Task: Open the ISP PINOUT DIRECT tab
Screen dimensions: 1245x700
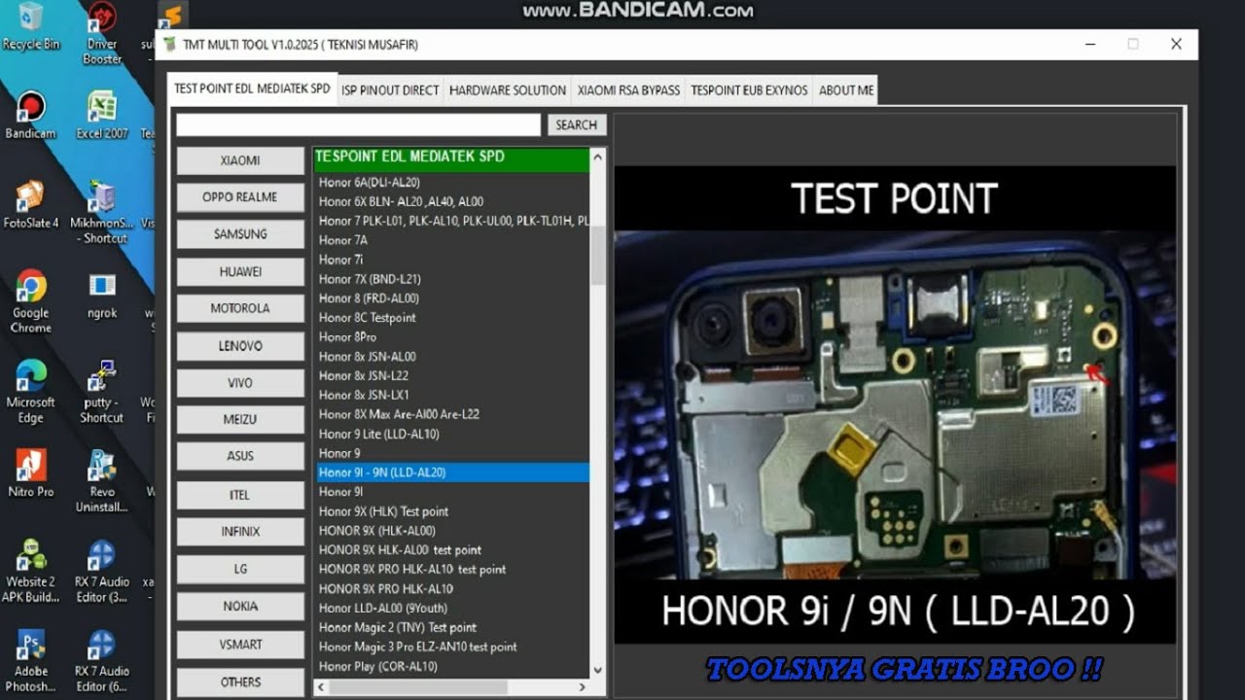Action: click(390, 90)
